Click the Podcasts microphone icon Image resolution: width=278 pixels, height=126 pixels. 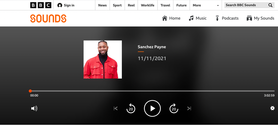pyautogui.click(x=217, y=18)
